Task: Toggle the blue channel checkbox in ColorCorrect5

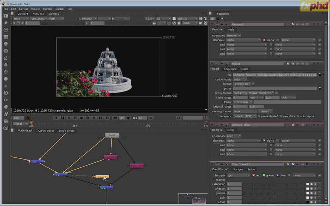Action: point(277,175)
